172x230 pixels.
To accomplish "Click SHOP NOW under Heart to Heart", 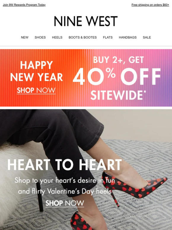I will pos(65,203).
